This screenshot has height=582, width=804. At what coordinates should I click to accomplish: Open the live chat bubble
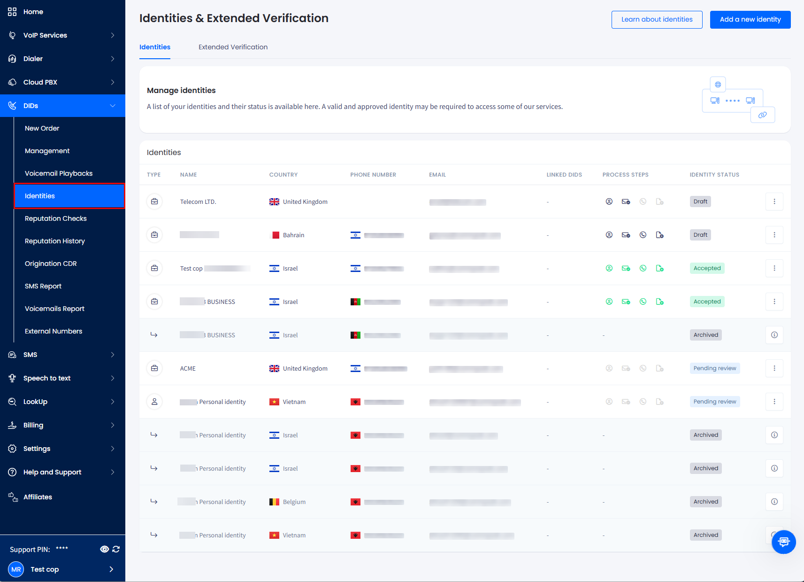(784, 542)
